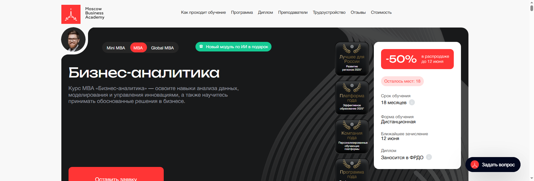
Task: Click the 'Бизнес-аналитика' heading
Action: (144, 73)
